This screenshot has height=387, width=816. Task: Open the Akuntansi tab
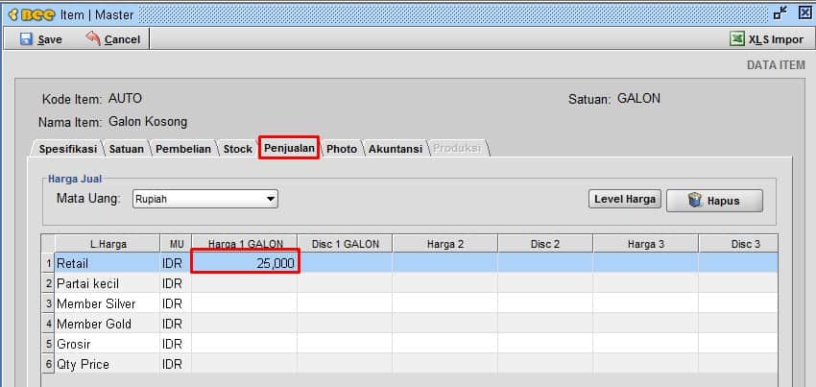pyautogui.click(x=395, y=149)
